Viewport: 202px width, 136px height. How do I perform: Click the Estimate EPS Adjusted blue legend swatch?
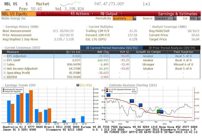point(4,89)
